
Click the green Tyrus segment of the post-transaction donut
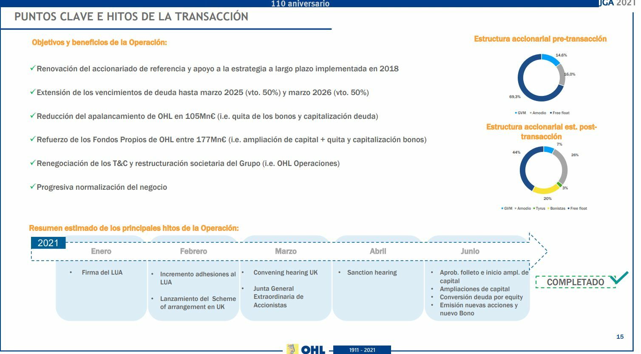point(559,185)
